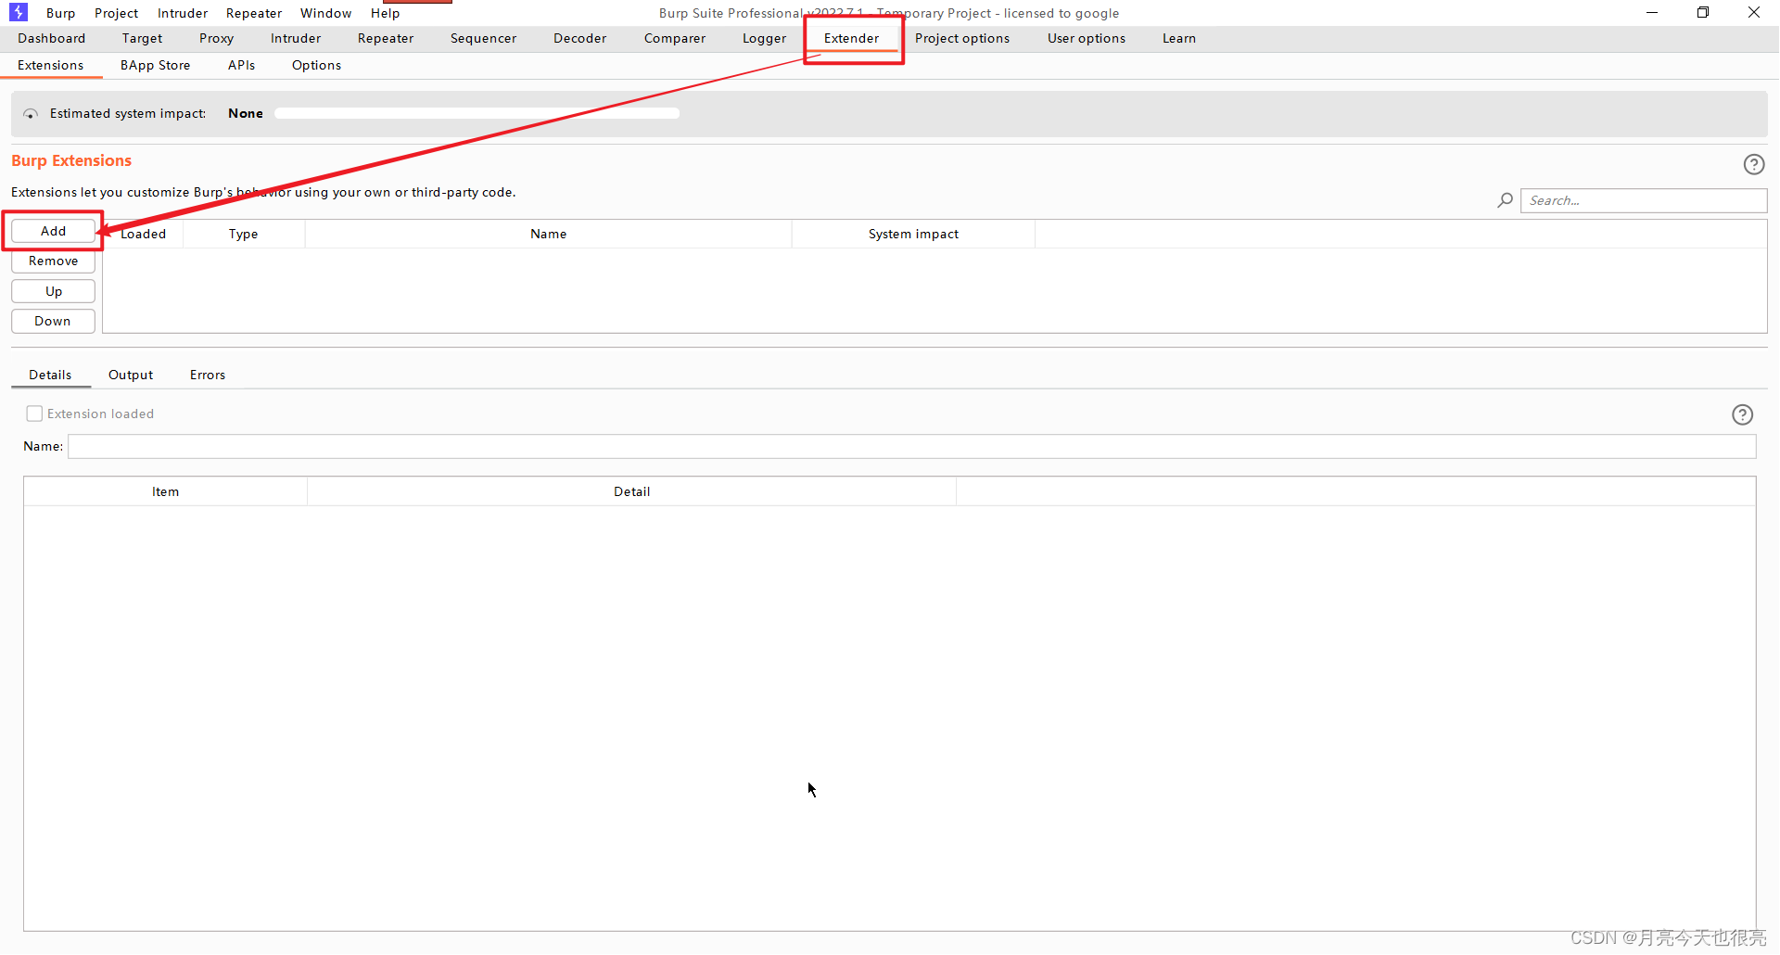Select the Extensions sub-tab
Viewport: 1780px width, 955px height.
pyautogui.click(x=50, y=65)
